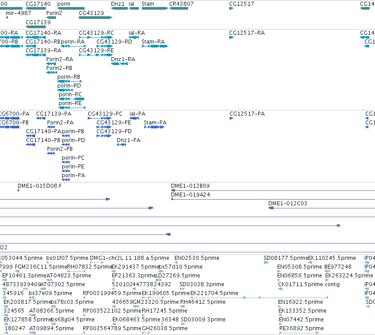Click the ial gene bar
This screenshot has width=375, height=335.
coord(134,8)
